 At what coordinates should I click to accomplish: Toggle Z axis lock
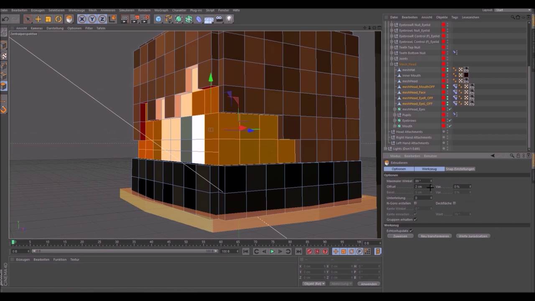(x=102, y=19)
